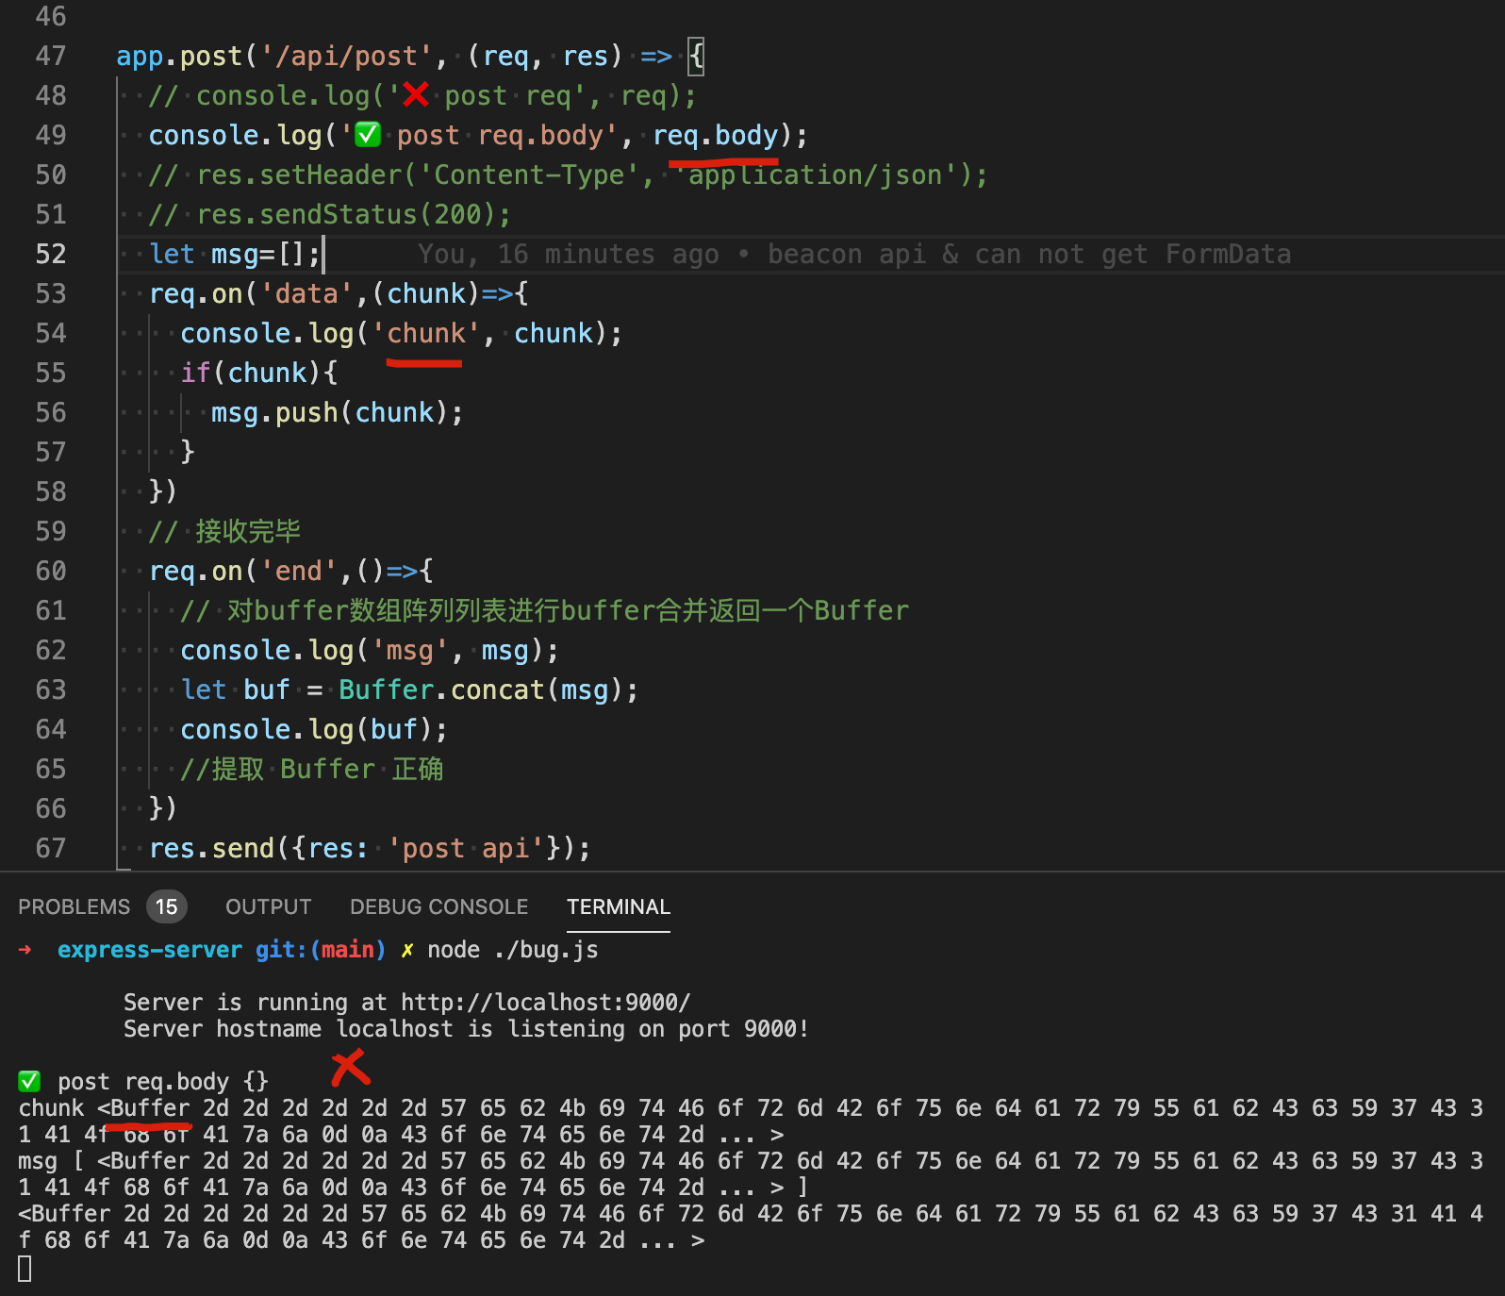
Task: Click the problems count badge 15
Action: pyautogui.click(x=167, y=906)
